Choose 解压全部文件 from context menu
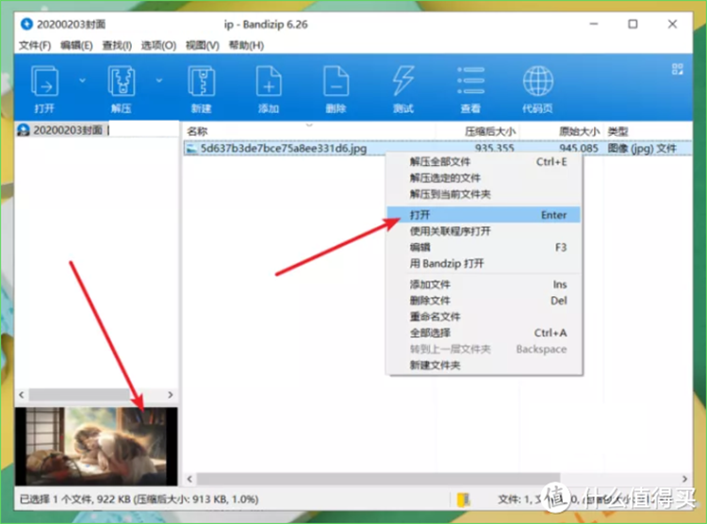 (x=484, y=162)
